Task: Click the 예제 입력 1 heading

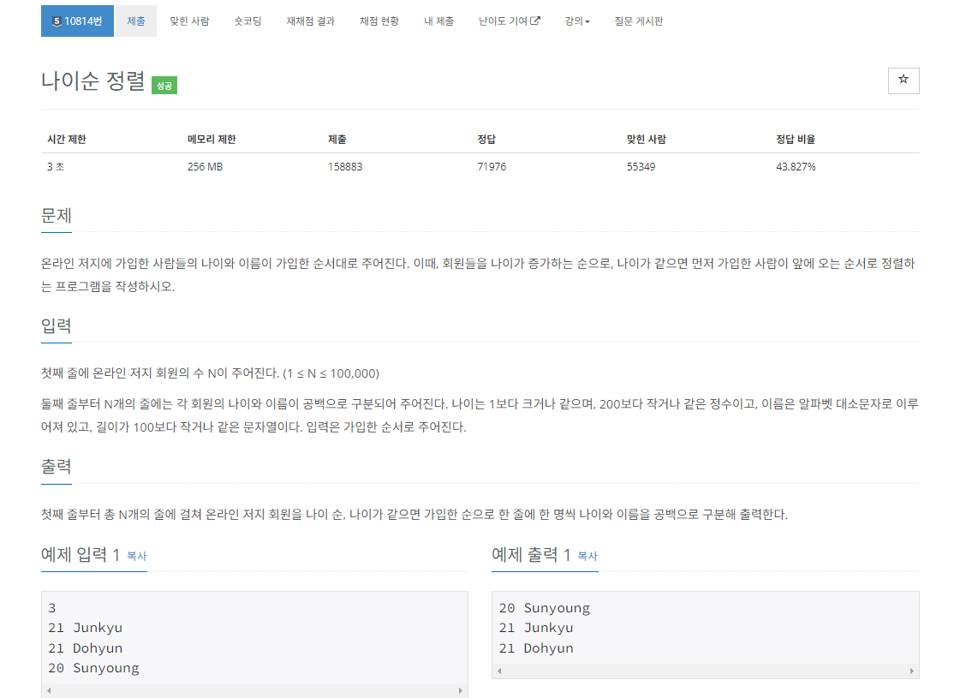Action: point(80,554)
